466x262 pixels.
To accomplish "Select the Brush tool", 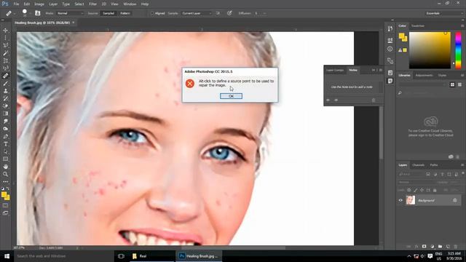I will (5, 84).
